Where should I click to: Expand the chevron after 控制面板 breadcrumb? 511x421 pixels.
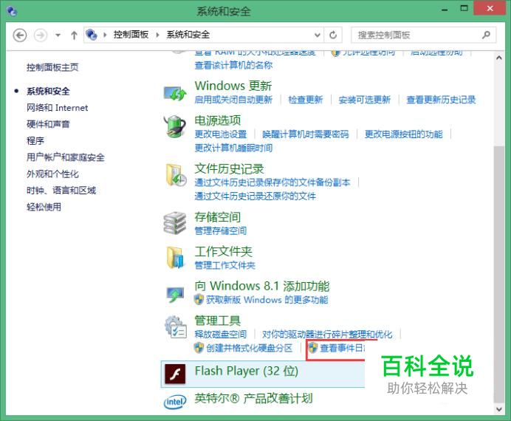tap(158, 35)
